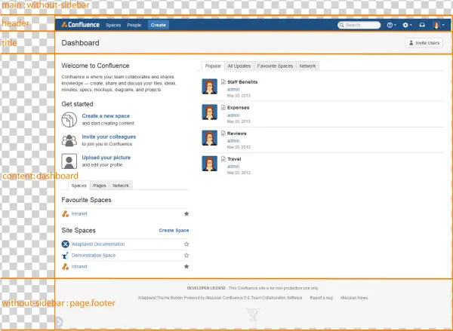The image size is (453, 331).
Task: Open the Invite your colleagues link
Action: pos(109,136)
